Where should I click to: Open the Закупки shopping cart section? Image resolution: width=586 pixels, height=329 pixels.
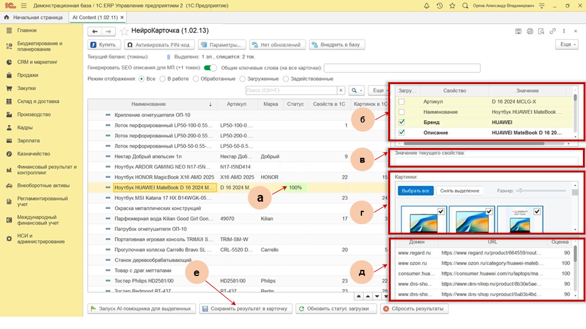coord(27,88)
